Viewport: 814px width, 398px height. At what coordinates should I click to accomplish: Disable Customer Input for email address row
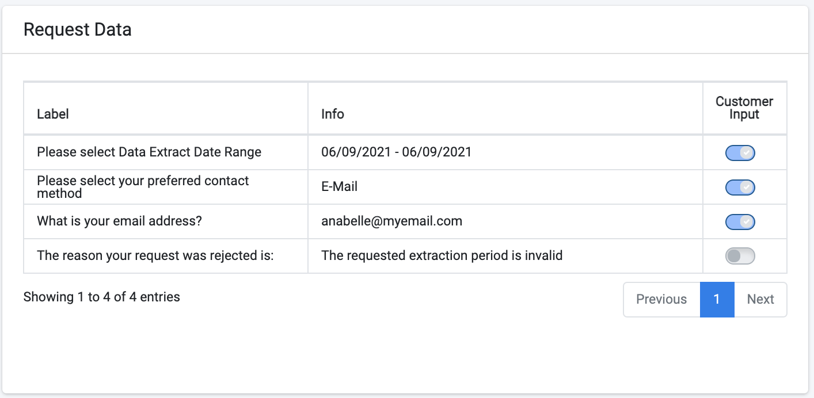click(740, 221)
